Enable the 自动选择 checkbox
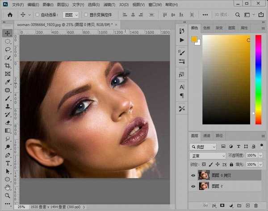 [38, 15]
